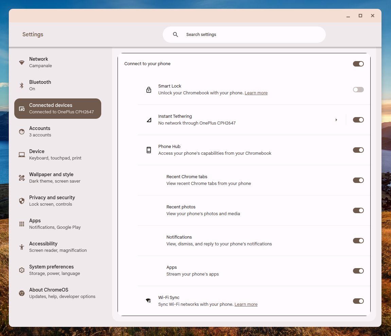Open About ChromeOS from the sidebar
This screenshot has width=391, height=336.
pyautogui.click(x=21, y=293)
